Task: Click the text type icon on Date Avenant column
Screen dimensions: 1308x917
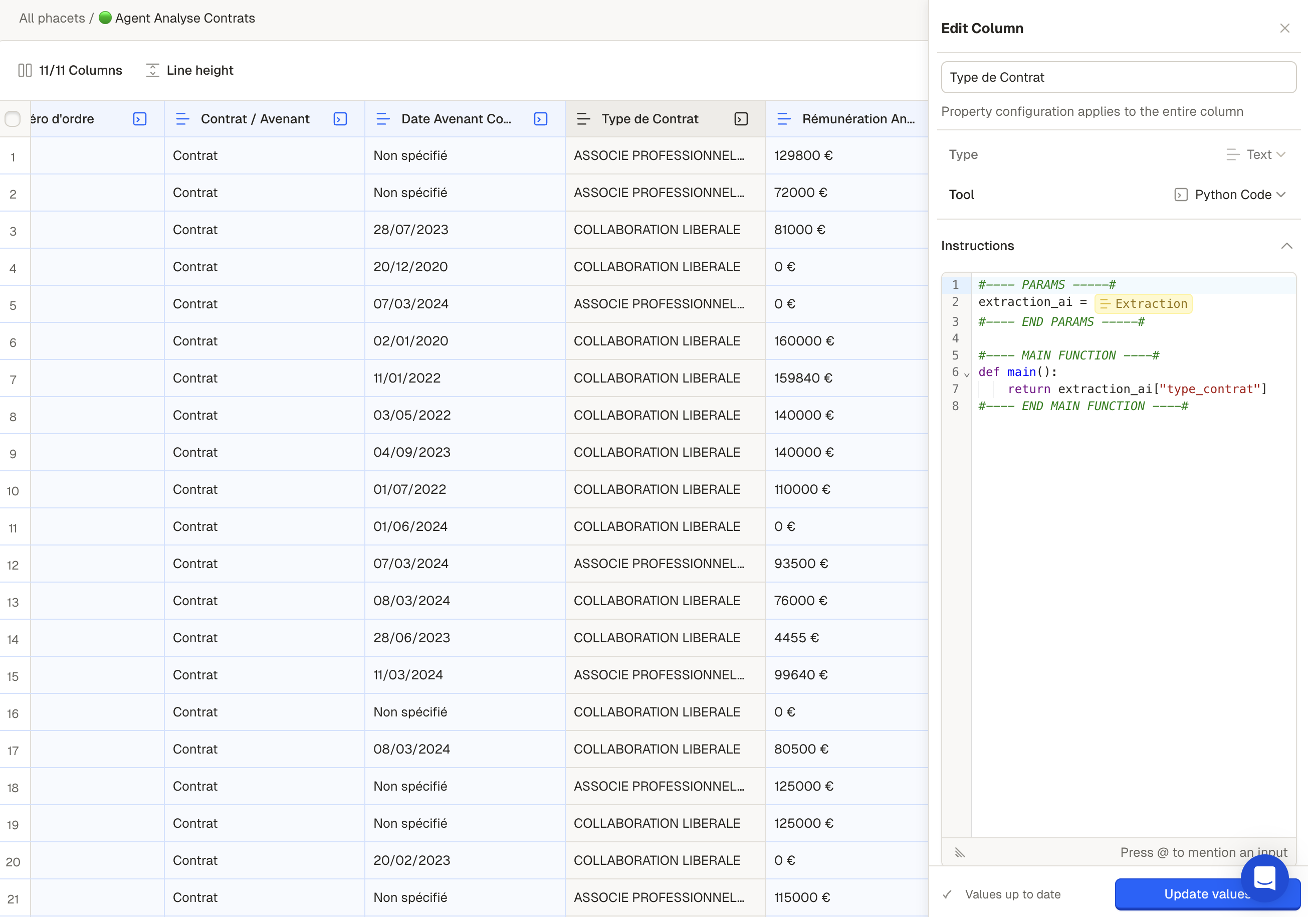Action: (383, 118)
